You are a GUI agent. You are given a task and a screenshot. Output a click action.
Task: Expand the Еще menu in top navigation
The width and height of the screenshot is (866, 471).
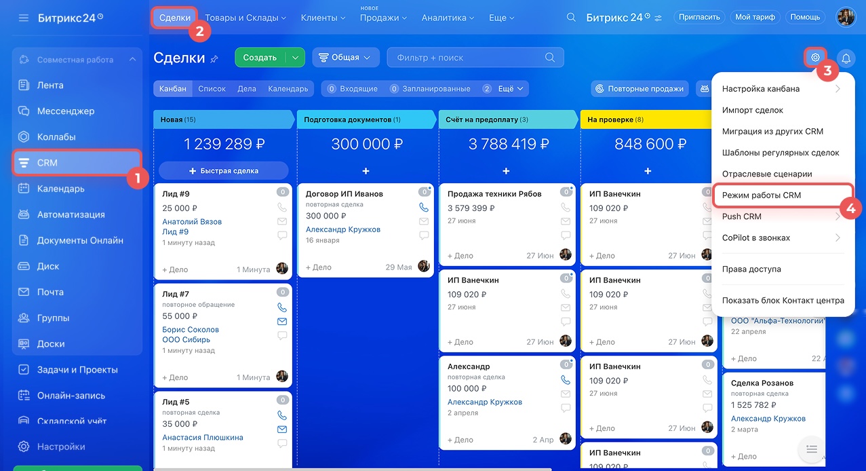502,18
